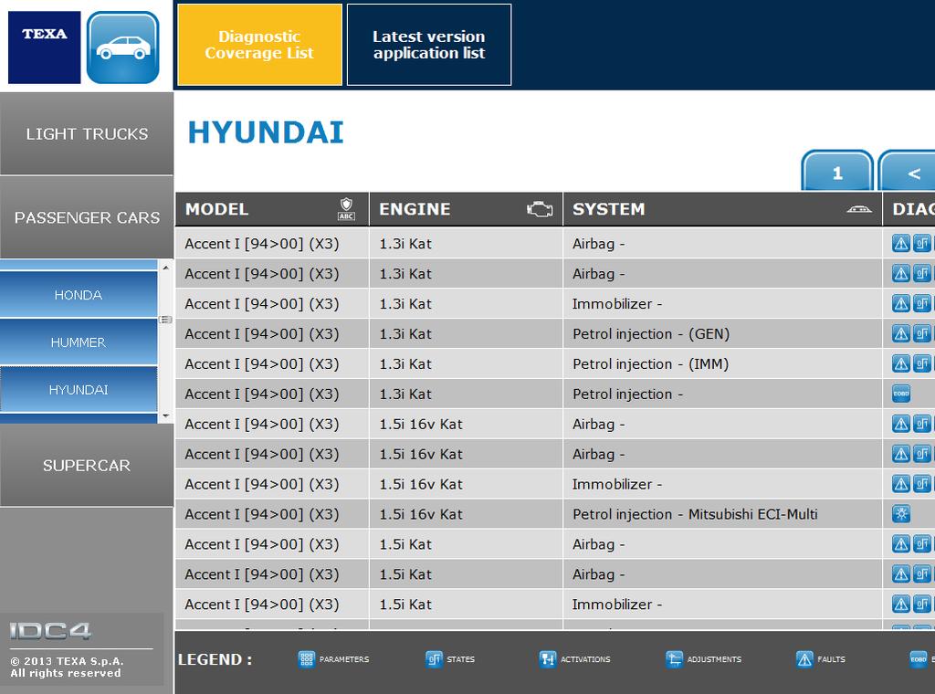
Task: Click the IDC4 logo
Action: click(x=51, y=631)
